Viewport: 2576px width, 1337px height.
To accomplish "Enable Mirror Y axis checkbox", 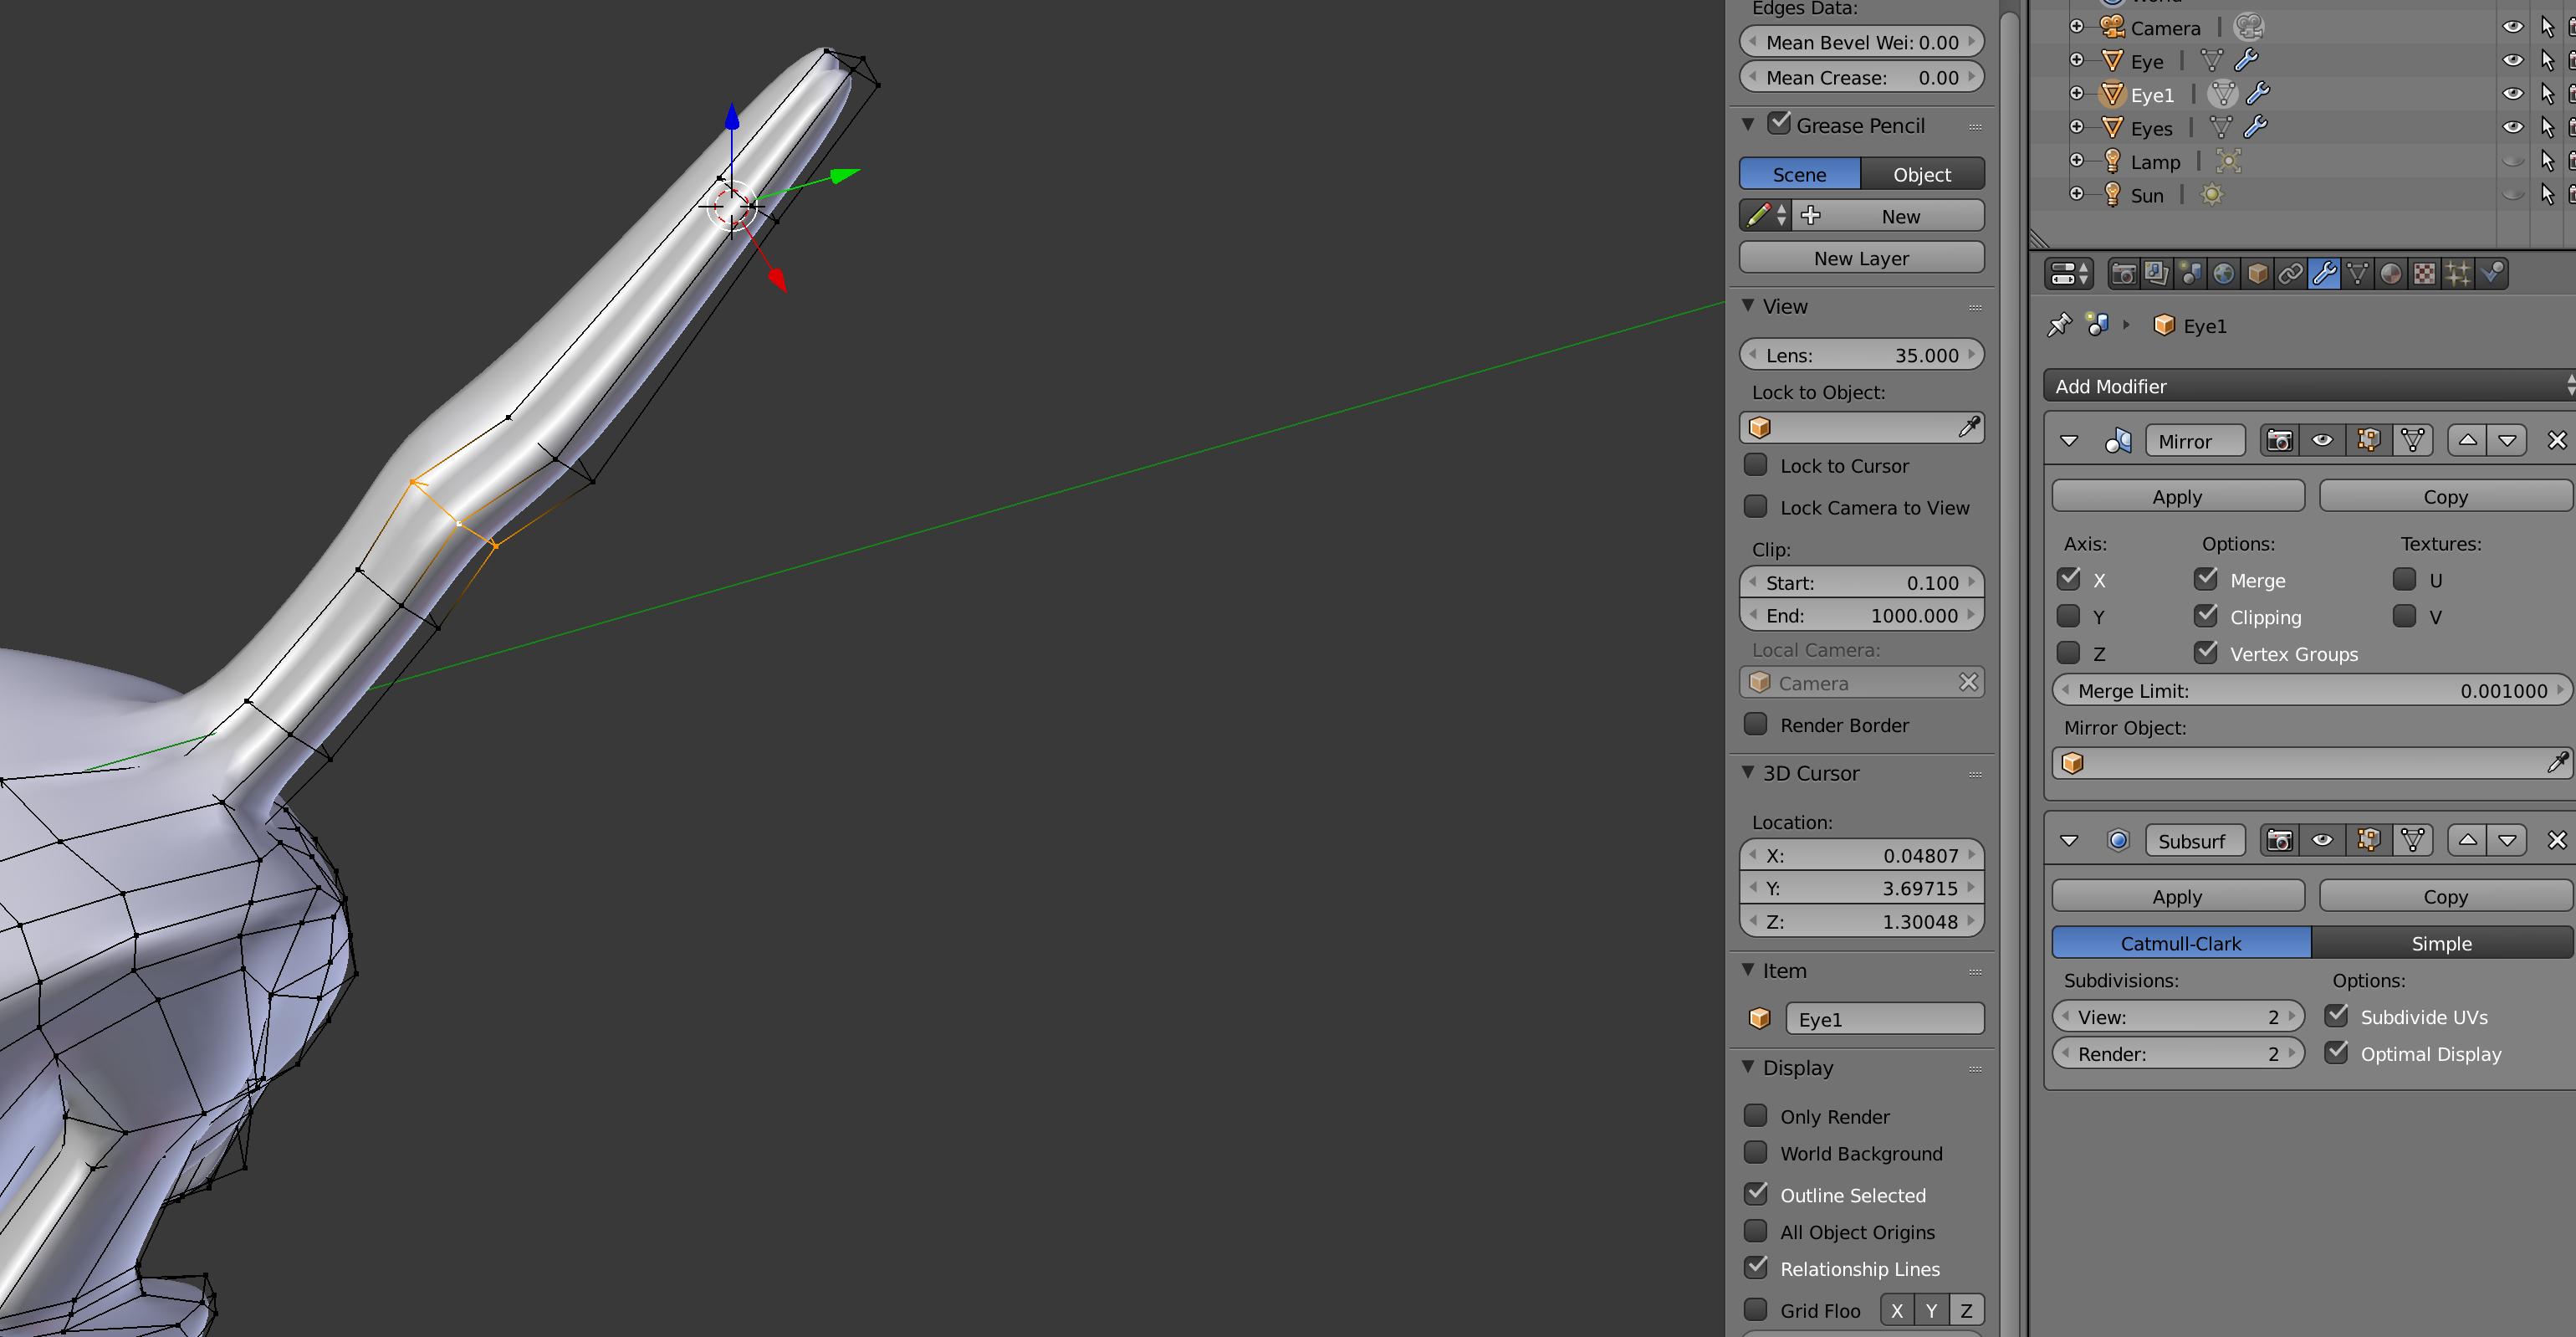I will [x=2069, y=616].
